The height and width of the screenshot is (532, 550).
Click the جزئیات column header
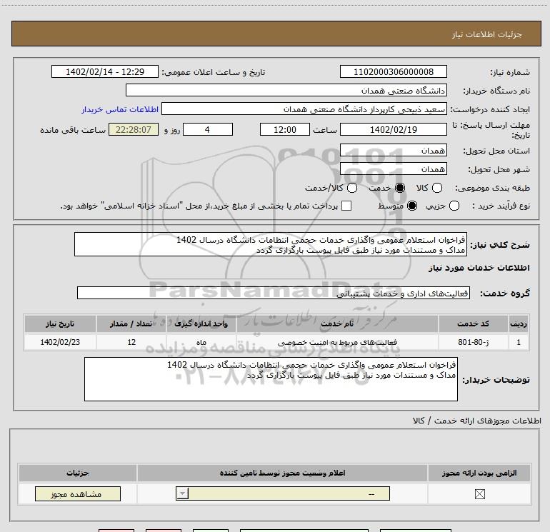point(78,473)
